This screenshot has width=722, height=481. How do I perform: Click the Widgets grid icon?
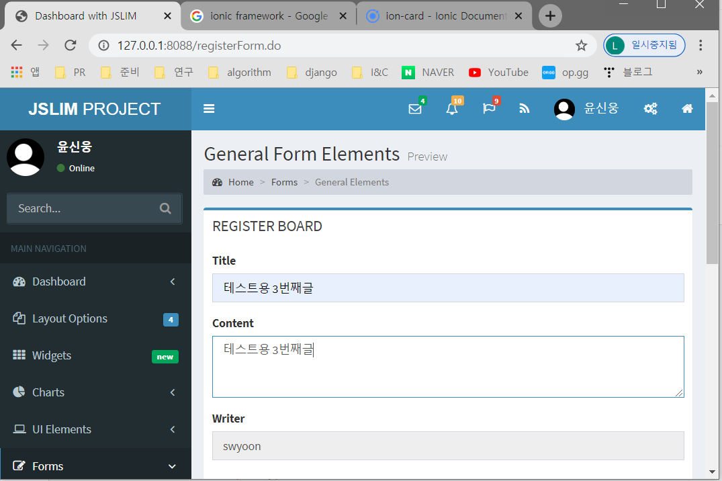tap(19, 355)
